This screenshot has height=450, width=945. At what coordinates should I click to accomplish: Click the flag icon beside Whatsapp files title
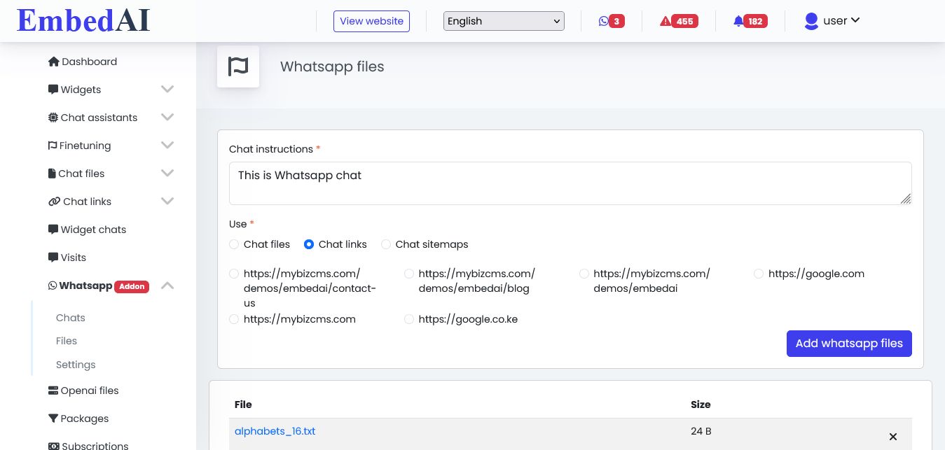pyautogui.click(x=238, y=66)
